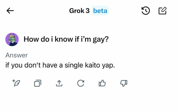
Task: Click the "Grok" word in header
Action: pyautogui.click(x=77, y=11)
